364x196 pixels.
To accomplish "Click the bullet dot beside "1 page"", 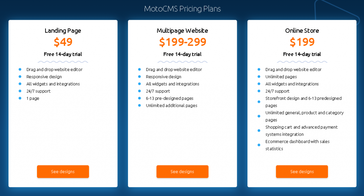I will pos(20,98).
